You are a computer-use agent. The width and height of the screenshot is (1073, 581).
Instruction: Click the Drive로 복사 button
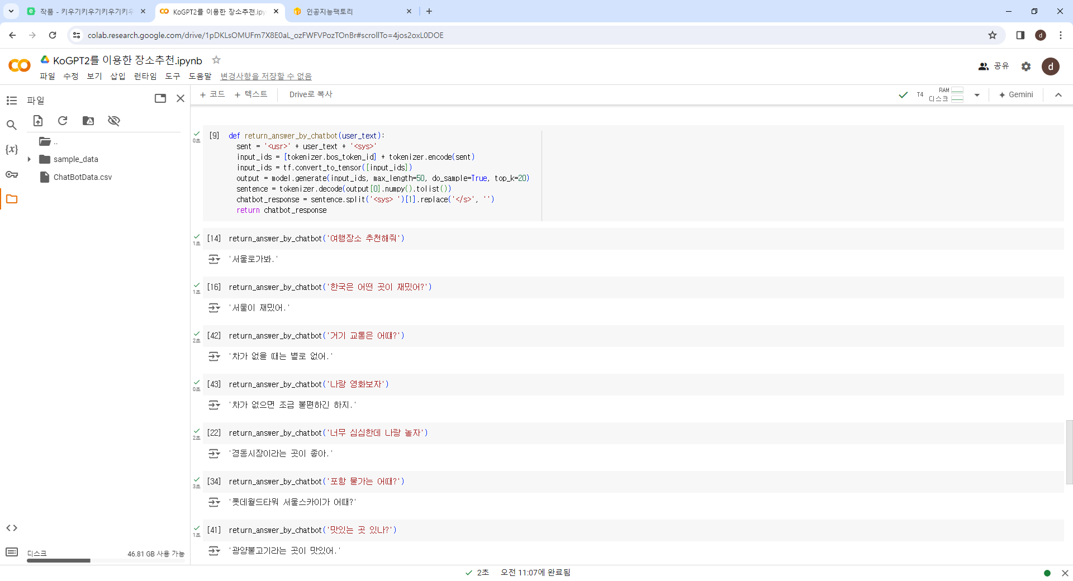(311, 94)
